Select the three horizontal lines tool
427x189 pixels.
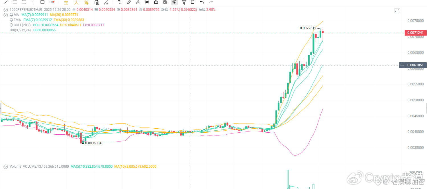(24, 2)
